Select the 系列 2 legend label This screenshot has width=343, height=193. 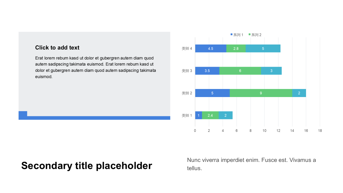(x=256, y=35)
